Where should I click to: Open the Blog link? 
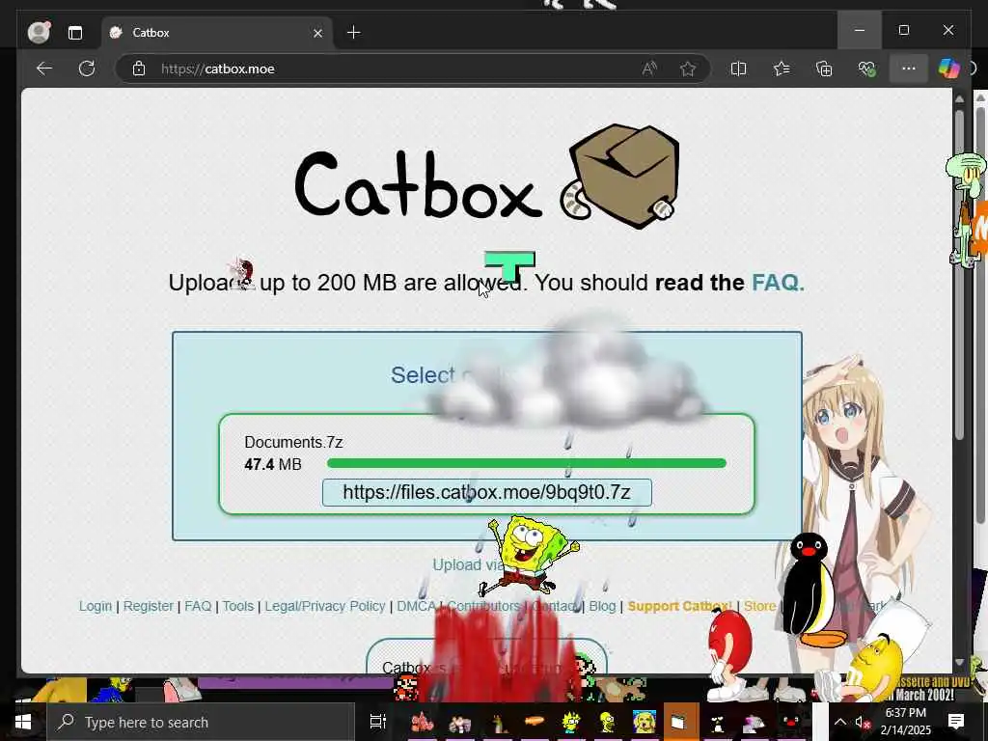coord(602,606)
